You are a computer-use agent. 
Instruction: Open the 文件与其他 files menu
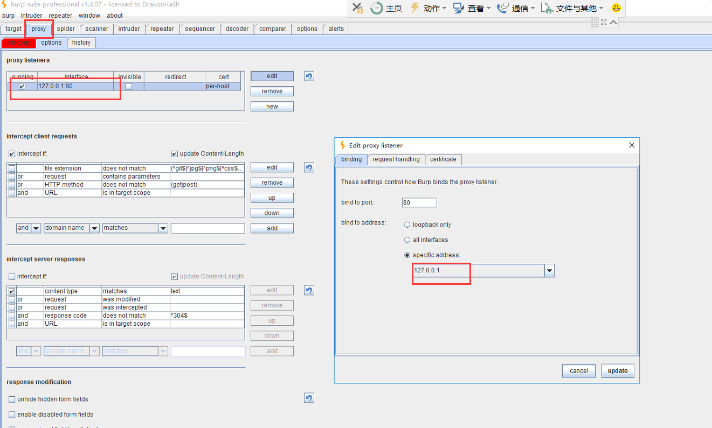(x=572, y=8)
